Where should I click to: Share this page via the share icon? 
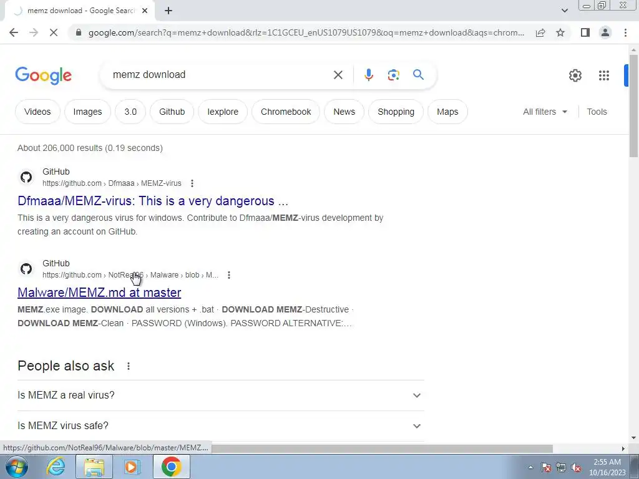[x=540, y=32]
